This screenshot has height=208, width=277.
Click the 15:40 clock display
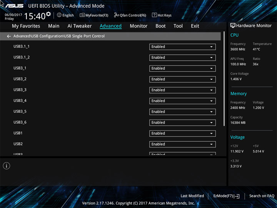[35, 16]
